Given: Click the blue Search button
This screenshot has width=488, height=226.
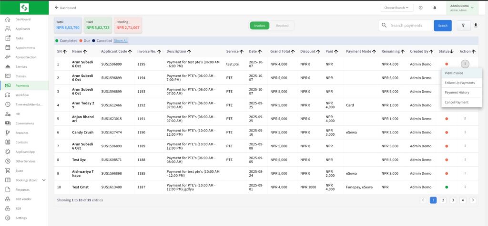Looking at the screenshot, I should click(443, 26).
